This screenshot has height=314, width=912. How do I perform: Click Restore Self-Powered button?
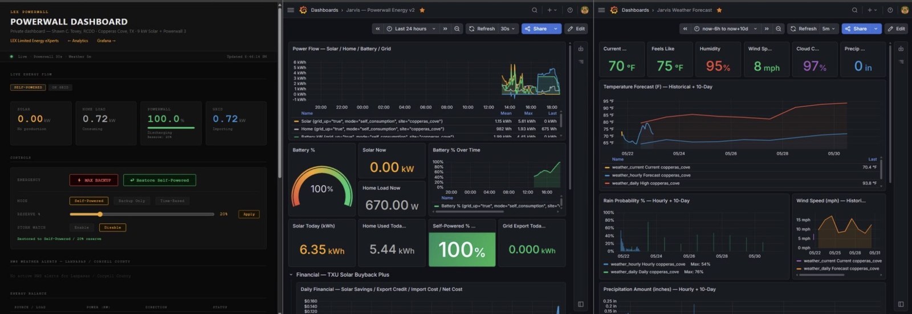160,180
